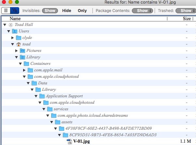Click the toad home icon
The width and height of the screenshot is (196, 145).
tap(19, 44)
